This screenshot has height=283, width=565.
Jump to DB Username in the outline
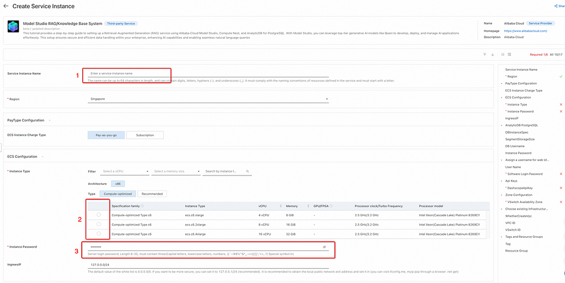coord(515,146)
